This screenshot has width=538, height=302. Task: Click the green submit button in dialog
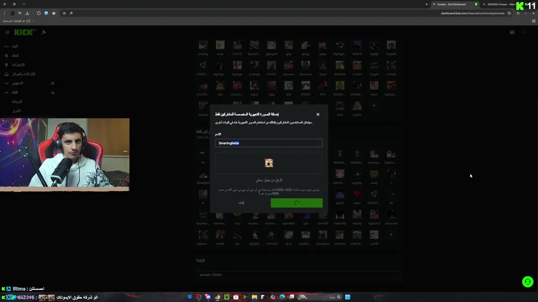296,203
